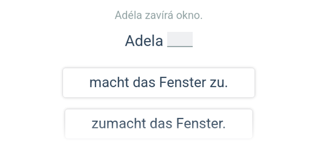Image resolution: width=317 pixels, height=158 pixels.
Task: Choose the option ending with "zu."
Action: (158, 83)
